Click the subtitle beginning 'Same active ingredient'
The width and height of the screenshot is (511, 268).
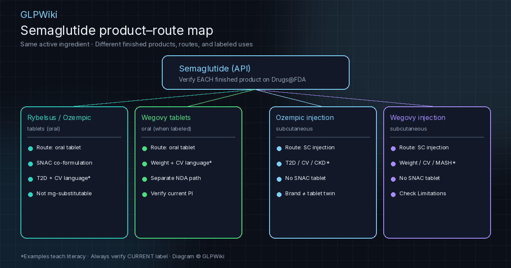[x=136, y=44]
